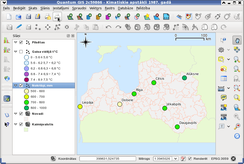This screenshot has width=244, height=164.
Task: Open the text annotation dropdown arrow
Action: point(229,126)
